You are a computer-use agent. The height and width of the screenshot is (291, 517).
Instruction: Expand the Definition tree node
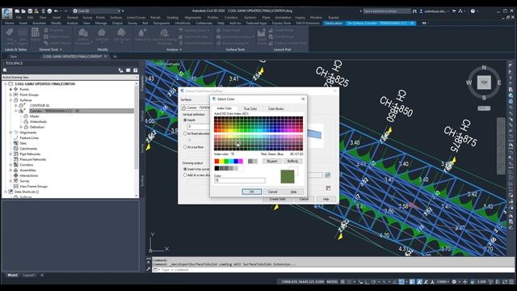tap(21, 127)
